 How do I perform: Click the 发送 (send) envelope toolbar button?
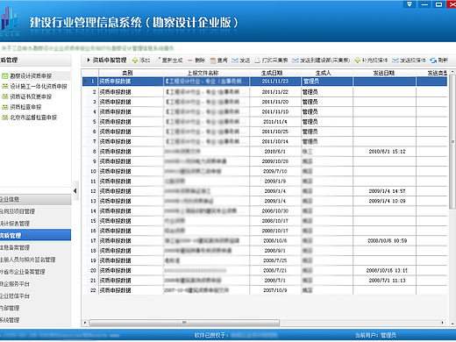[241, 61]
